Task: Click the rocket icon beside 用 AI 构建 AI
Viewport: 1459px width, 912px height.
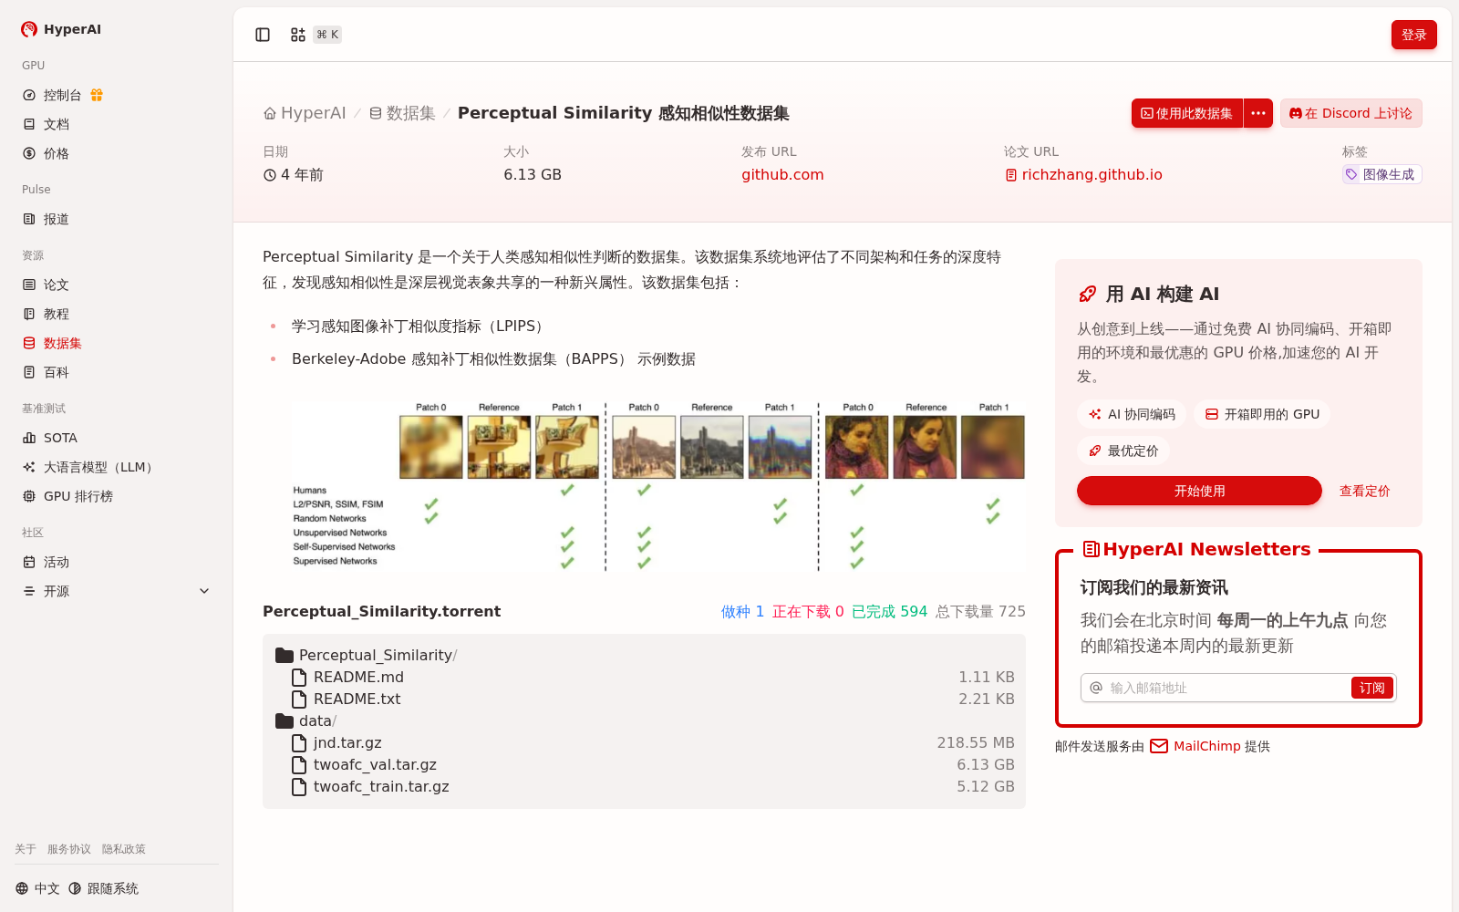Action: [1088, 294]
